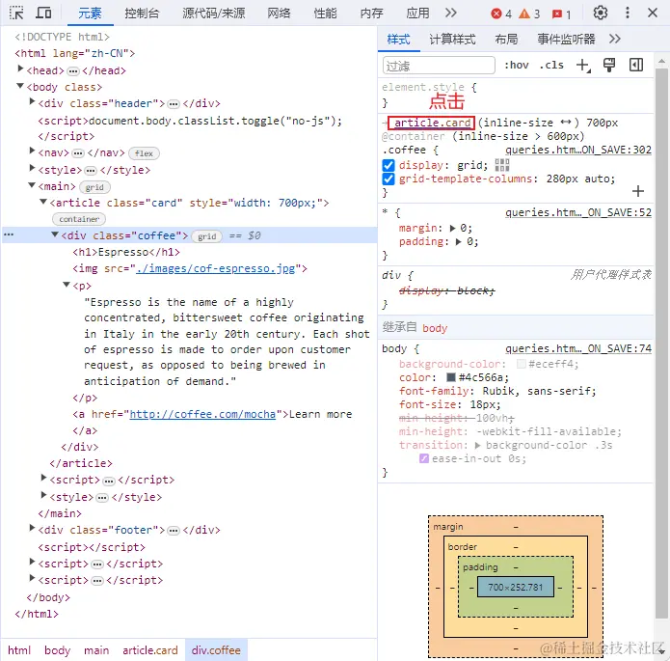Click the grid badge on div.coffee
This screenshot has width=670, height=661.
pyautogui.click(x=207, y=236)
